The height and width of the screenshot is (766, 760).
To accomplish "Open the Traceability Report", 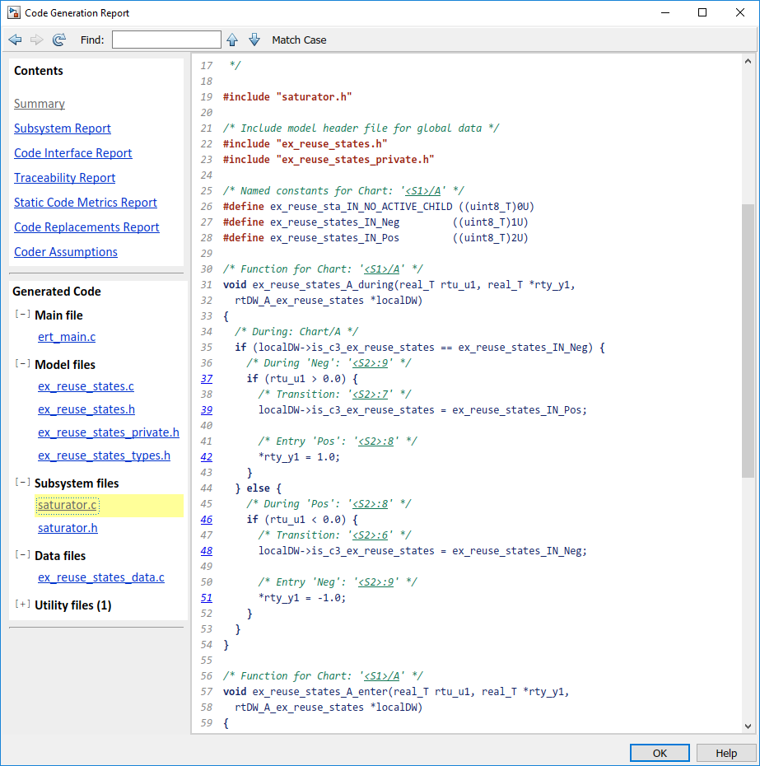I will coord(64,178).
